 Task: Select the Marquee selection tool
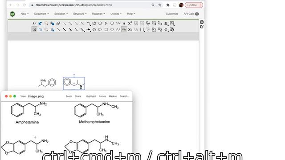(34, 29)
